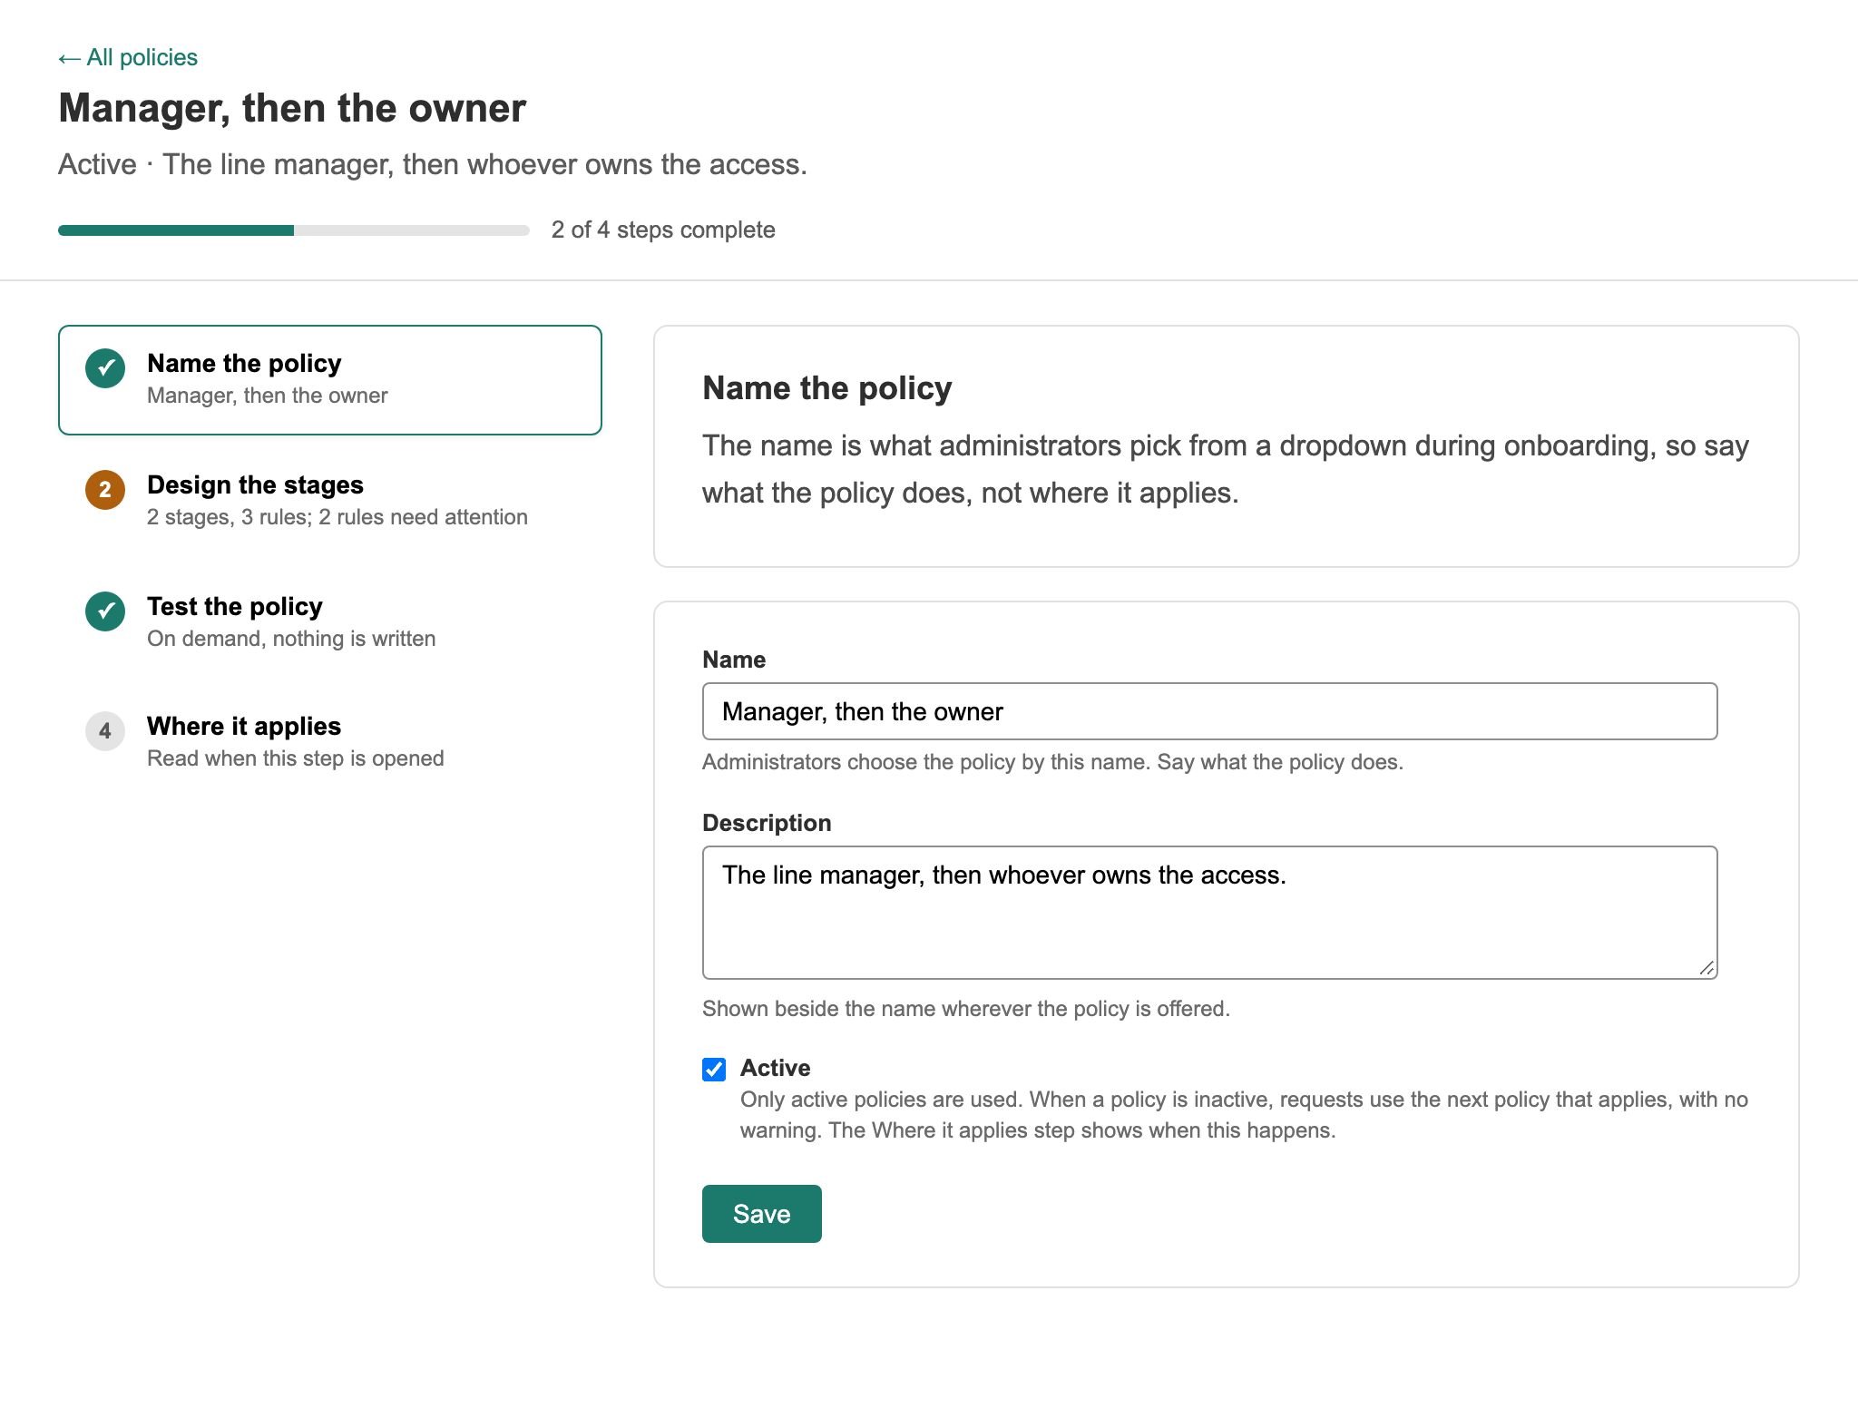
Task: Click the 'Description' field label
Action: point(767,823)
